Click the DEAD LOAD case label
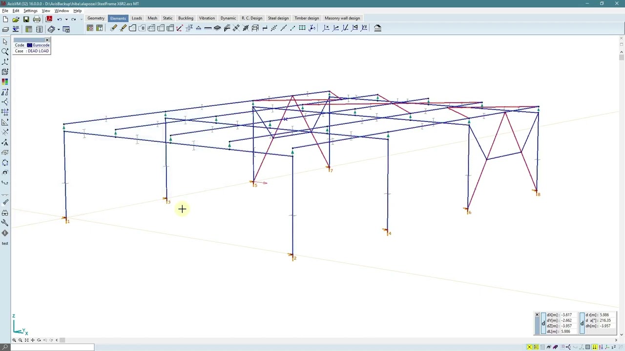 (x=38, y=51)
